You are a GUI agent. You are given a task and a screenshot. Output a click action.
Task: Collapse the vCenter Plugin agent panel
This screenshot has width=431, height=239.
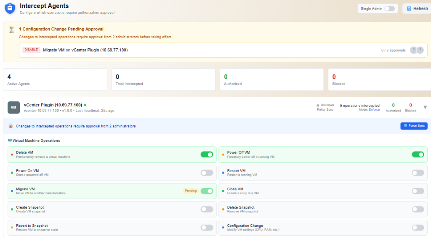[x=425, y=107]
